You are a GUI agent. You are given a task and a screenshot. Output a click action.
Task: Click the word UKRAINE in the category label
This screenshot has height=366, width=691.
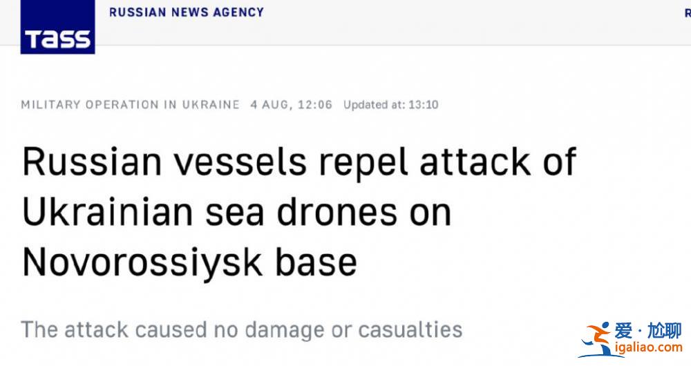tap(211, 105)
